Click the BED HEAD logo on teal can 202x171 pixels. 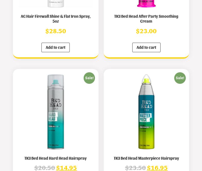pos(56,103)
